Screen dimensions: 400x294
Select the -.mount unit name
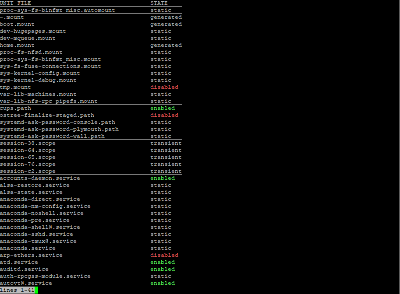tap(12, 17)
